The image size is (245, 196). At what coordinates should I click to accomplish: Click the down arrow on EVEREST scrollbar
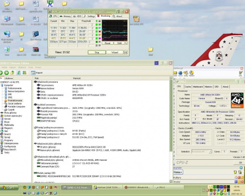(171, 181)
